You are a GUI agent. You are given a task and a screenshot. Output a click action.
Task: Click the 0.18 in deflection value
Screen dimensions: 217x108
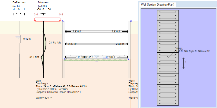[27, 39]
